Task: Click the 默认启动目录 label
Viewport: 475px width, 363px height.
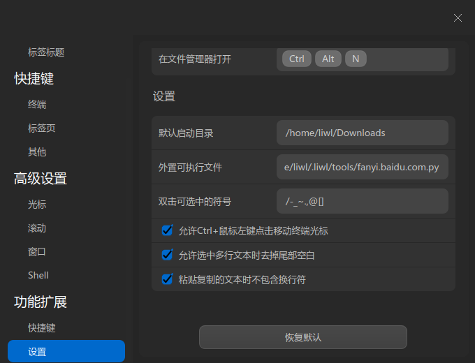Action: click(186, 133)
